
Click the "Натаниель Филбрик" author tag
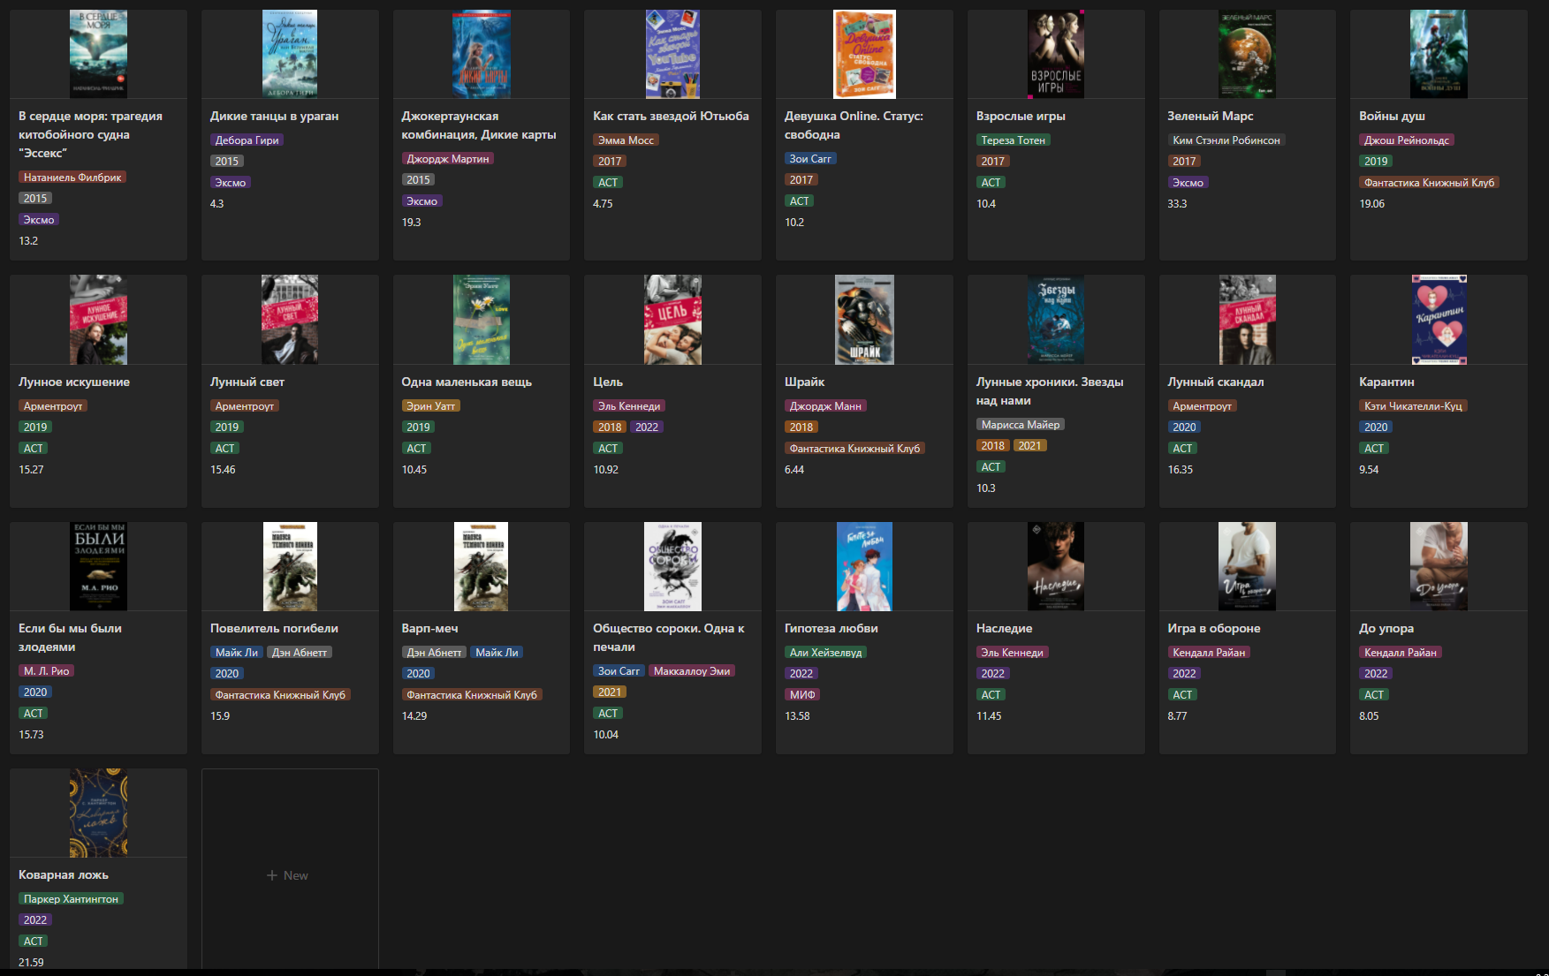click(72, 178)
